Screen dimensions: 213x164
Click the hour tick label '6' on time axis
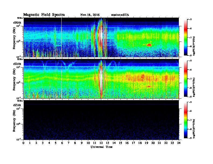click(x=62, y=143)
